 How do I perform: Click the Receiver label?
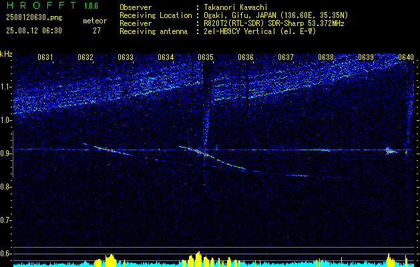[136, 23]
